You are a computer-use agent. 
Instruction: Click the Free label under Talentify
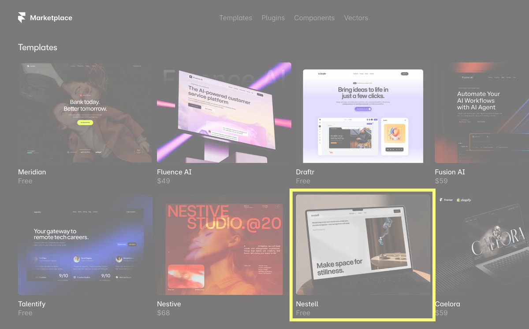(25, 313)
